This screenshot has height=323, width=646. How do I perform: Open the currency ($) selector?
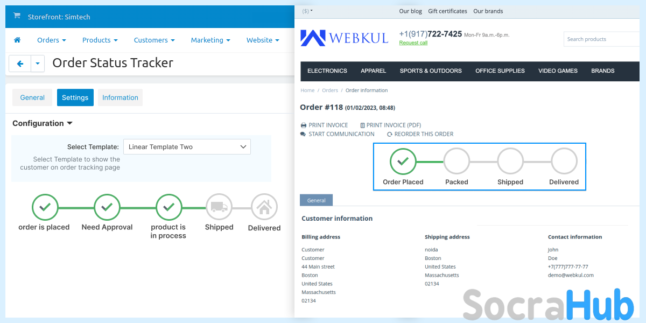[307, 11]
